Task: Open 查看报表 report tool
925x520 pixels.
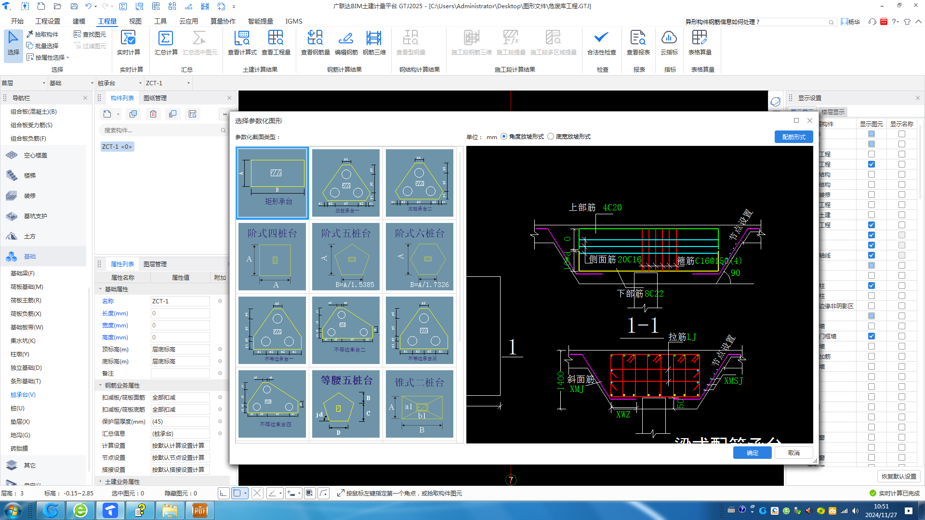Action: 638,42
